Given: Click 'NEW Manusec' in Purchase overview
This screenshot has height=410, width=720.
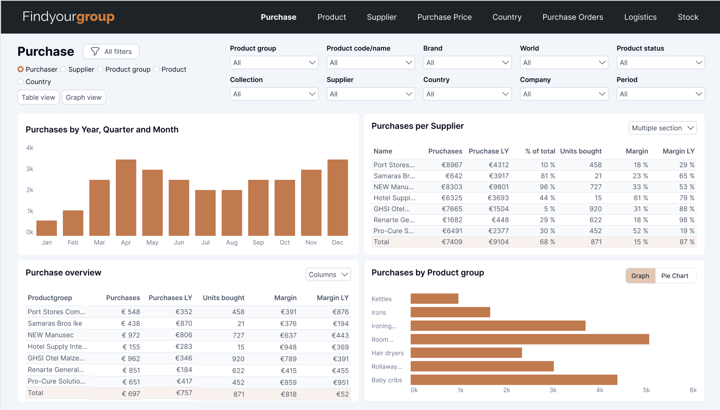Looking at the screenshot, I should pos(50,335).
